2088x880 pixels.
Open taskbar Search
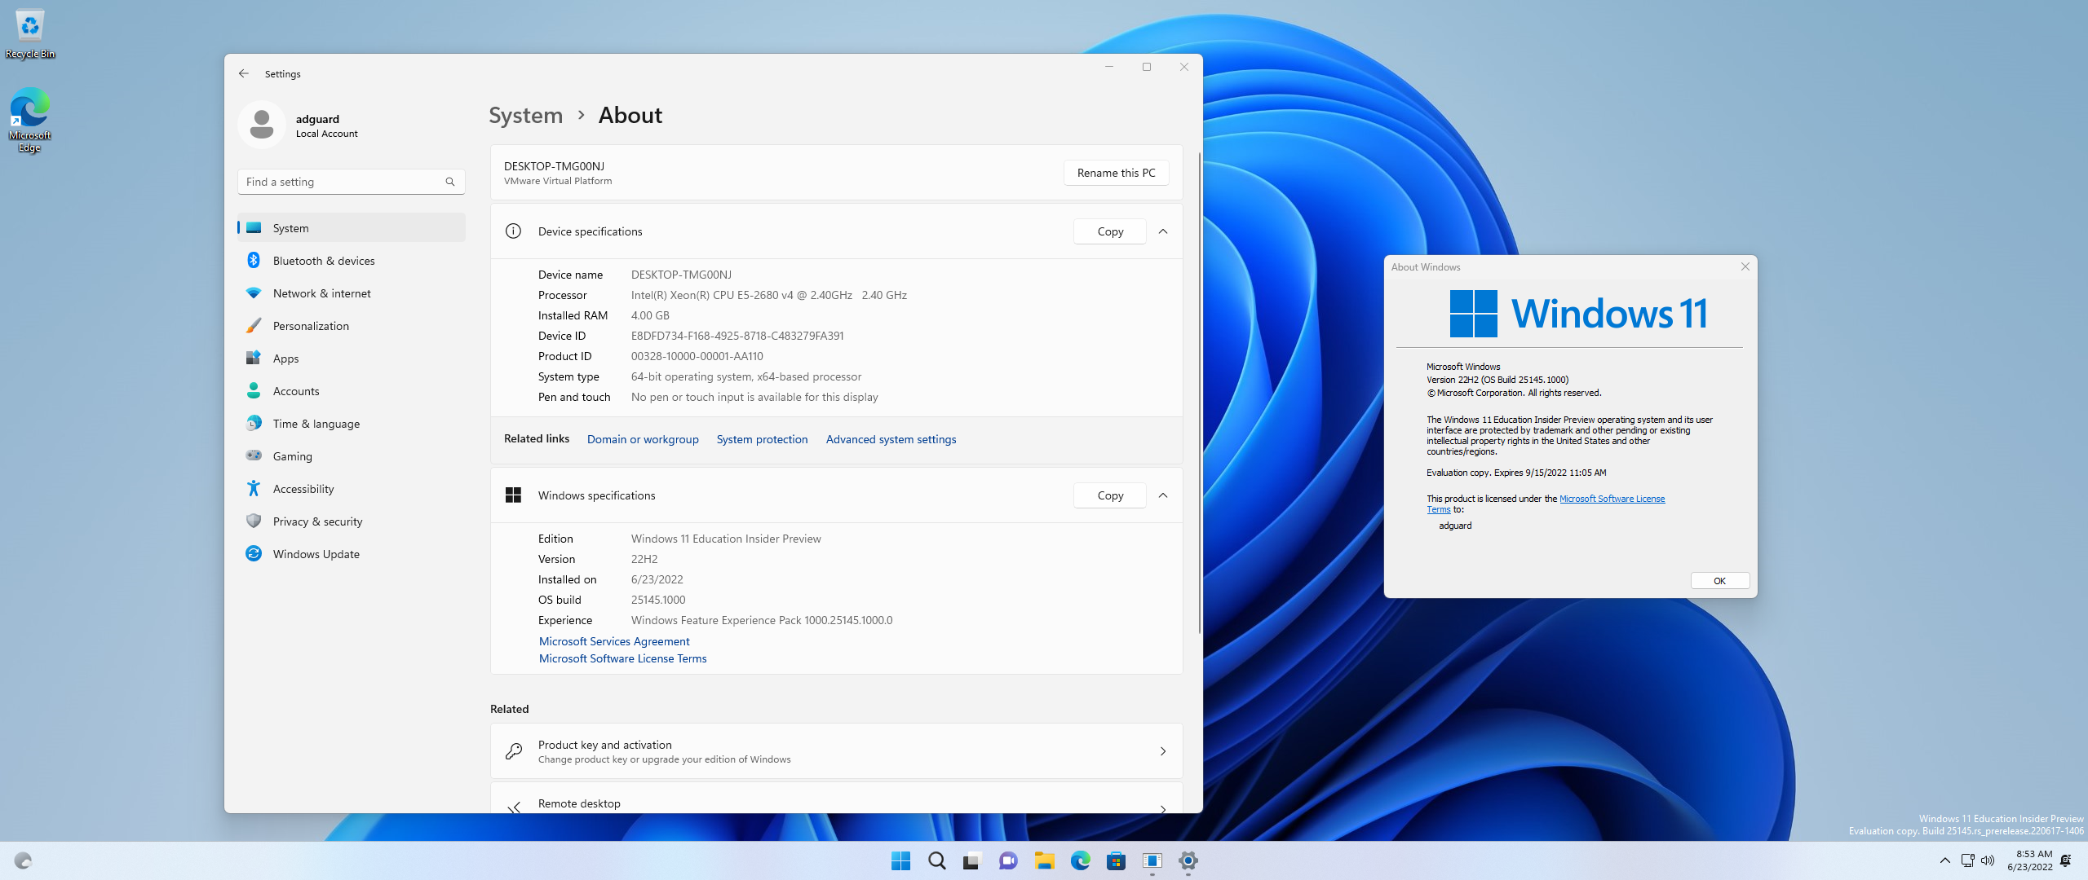tap(937, 860)
